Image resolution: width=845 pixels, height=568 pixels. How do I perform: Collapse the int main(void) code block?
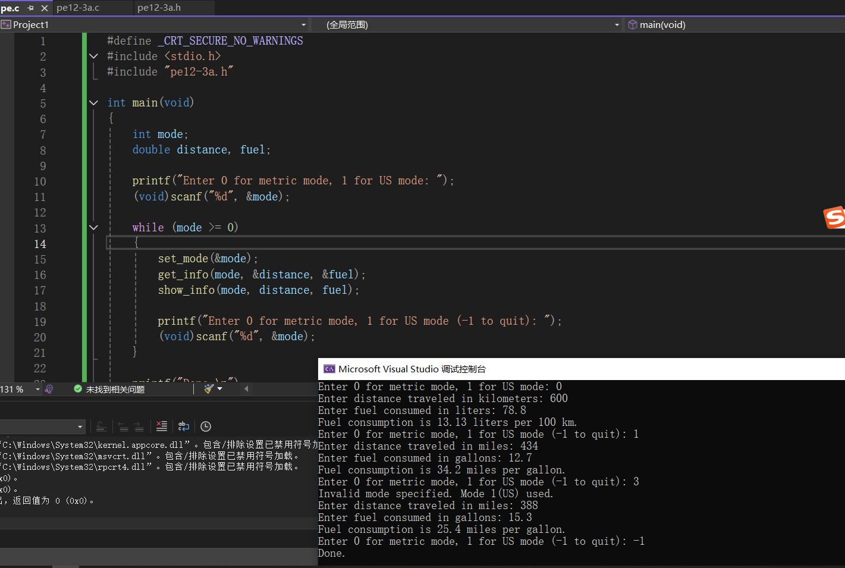click(93, 103)
